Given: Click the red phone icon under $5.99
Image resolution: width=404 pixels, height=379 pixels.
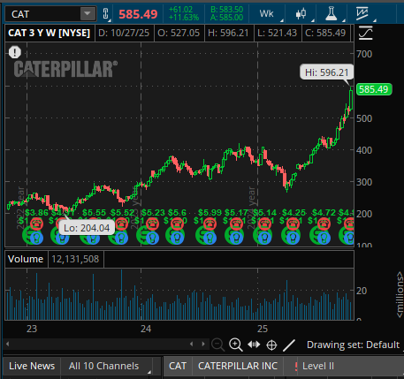Looking at the screenshot, I should [210, 224].
